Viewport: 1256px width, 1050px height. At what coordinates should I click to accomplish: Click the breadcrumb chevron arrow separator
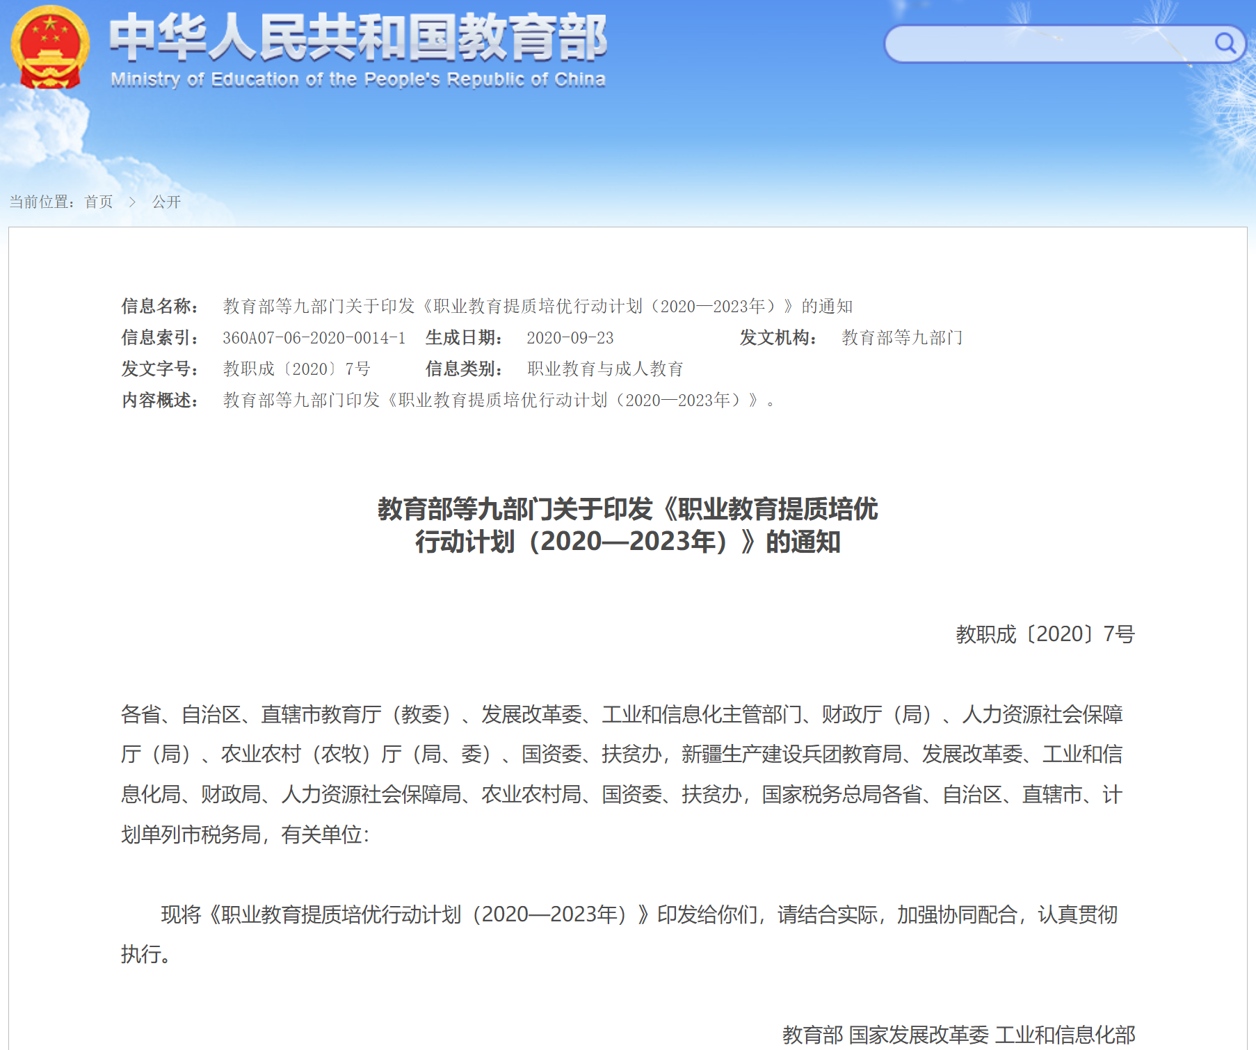(x=132, y=202)
